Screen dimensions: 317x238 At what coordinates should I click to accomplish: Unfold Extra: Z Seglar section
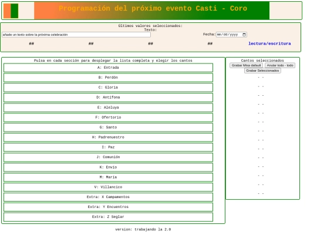(108, 217)
